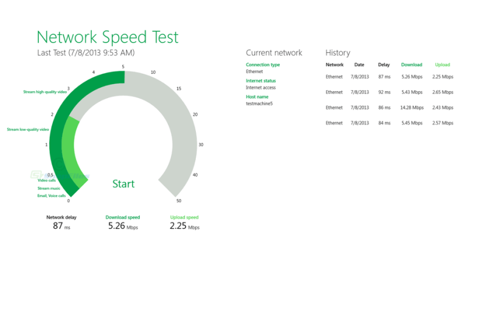Select history delay value 87 ms
The image size is (486, 333).
pos(384,77)
